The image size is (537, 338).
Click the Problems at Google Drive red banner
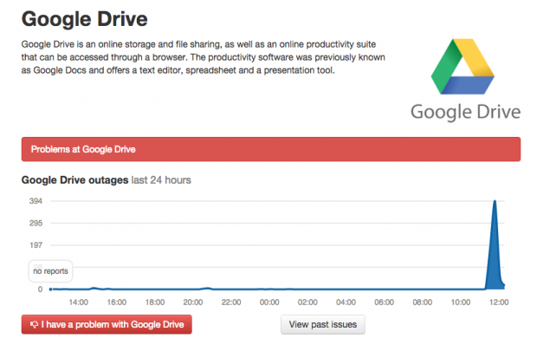click(271, 149)
